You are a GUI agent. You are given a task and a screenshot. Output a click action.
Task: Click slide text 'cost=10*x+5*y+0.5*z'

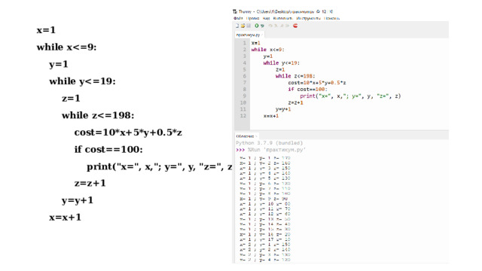pos(128,132)
